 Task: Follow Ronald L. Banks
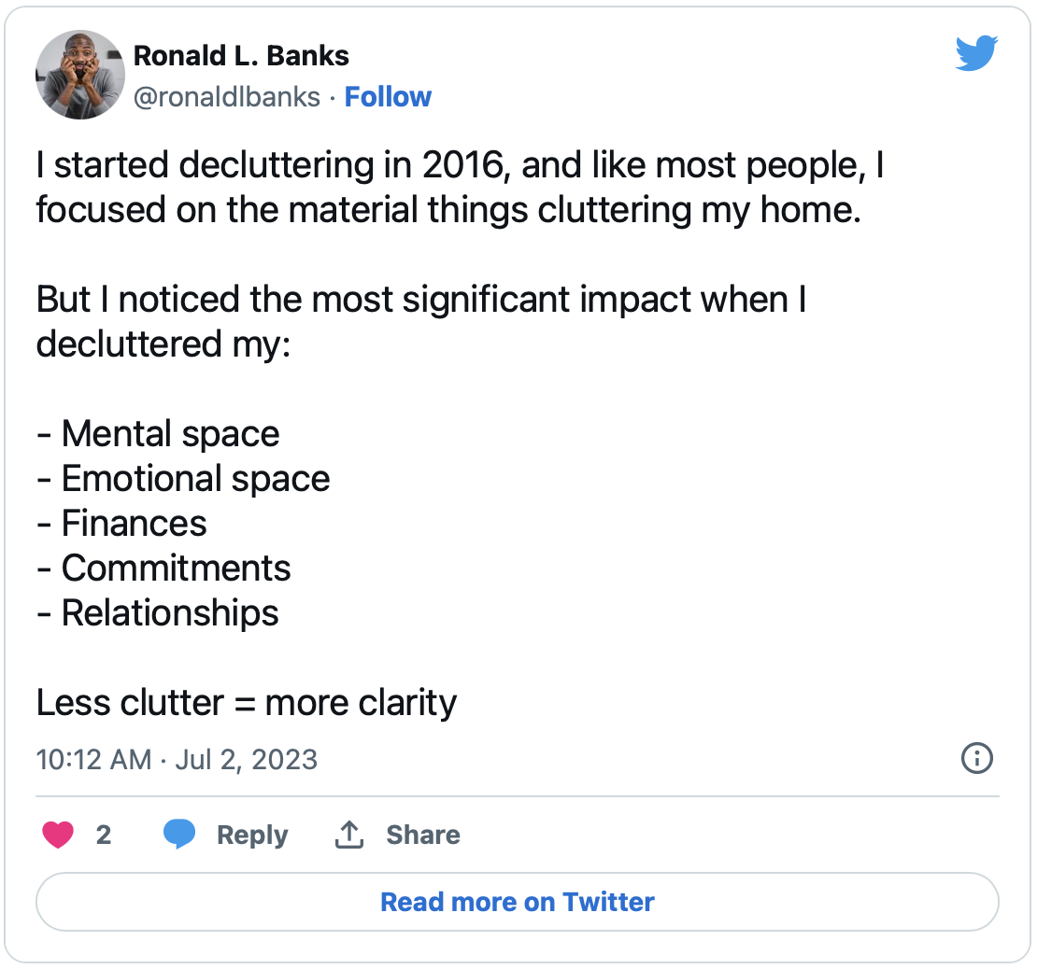pyautogui.click(x=388, y=97)
